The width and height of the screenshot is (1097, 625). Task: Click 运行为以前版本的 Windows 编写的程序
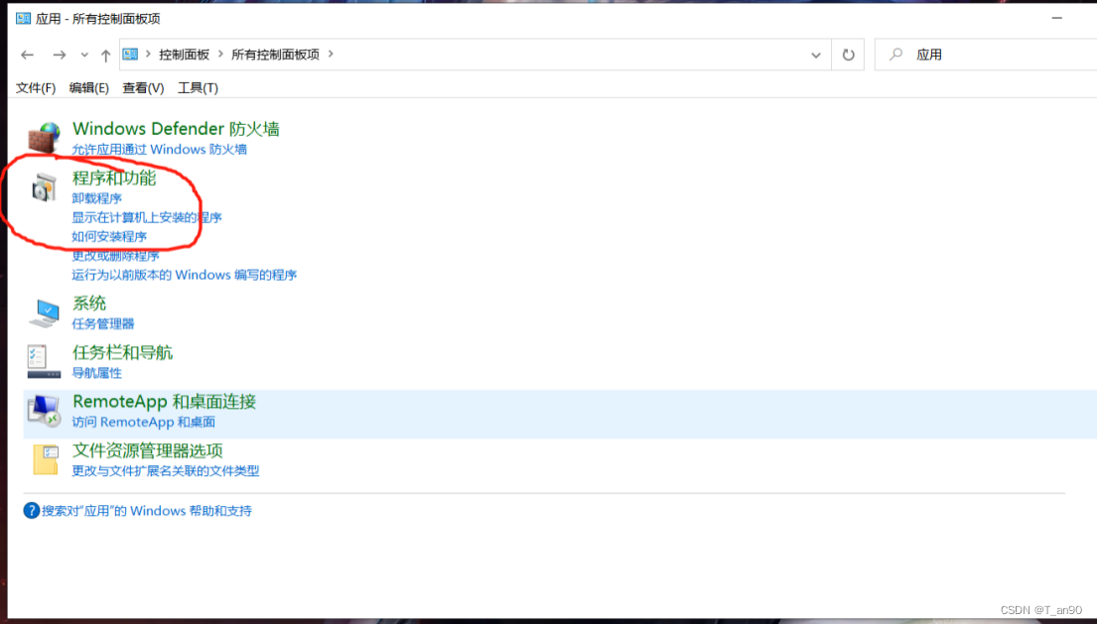tap(184, 275)
